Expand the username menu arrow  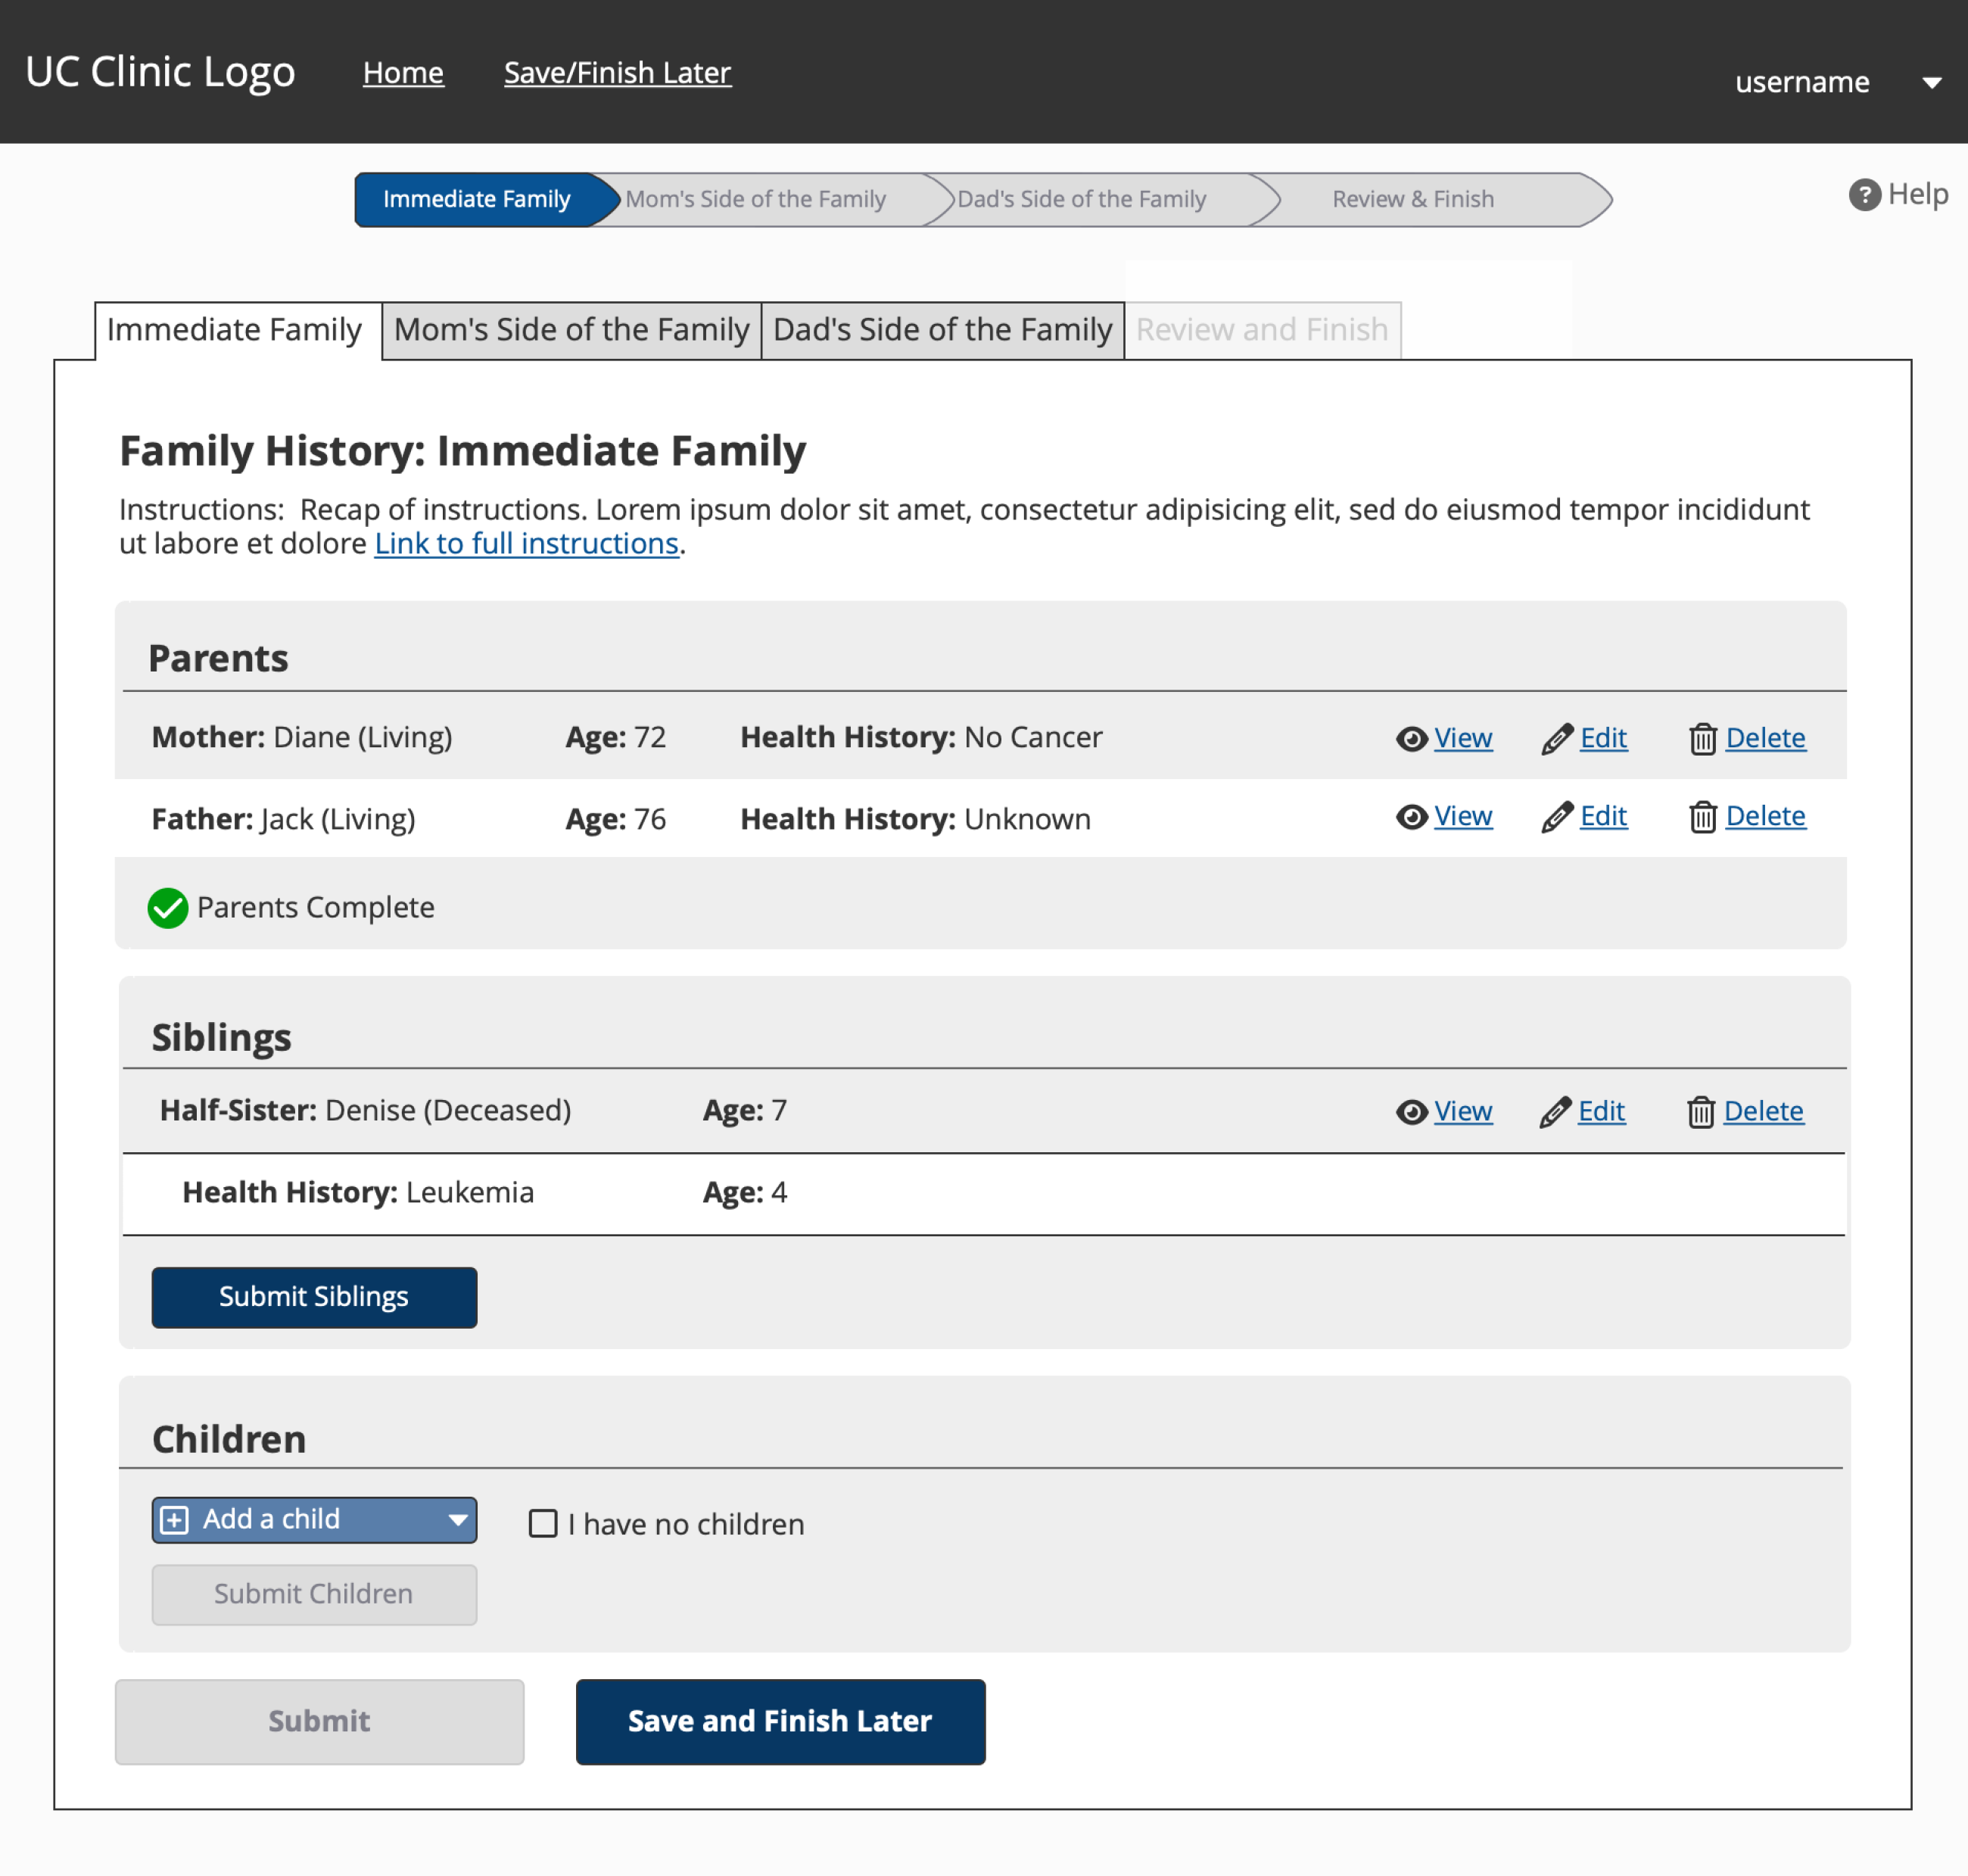tap(1932, 83)
